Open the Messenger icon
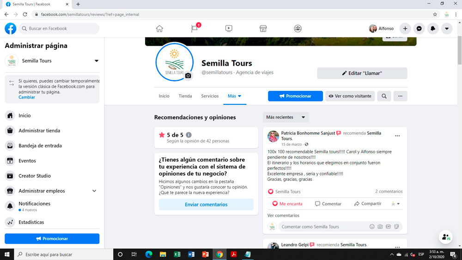Screen dimensions: 462x260 pyautogui.click(x=419, y=29)
